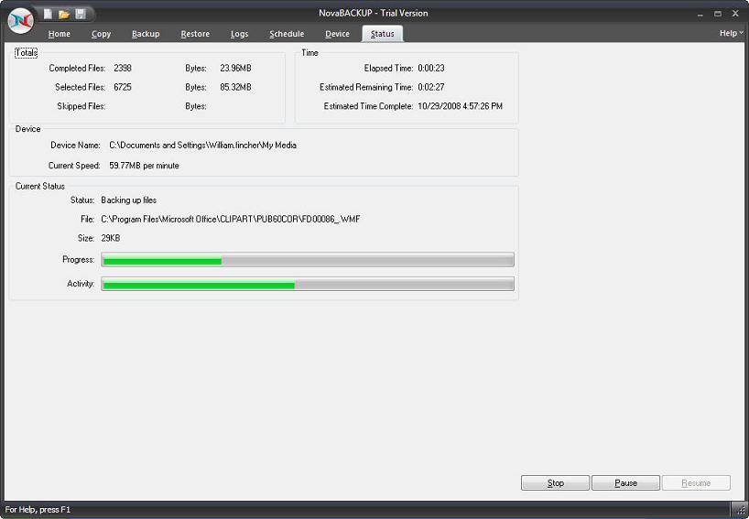
Task: Click the Completed Files value 2398
Action: point(123,69)
